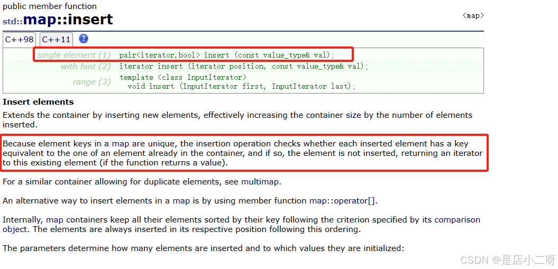Image resolution: width=558 pixels, height=269 pixels.
Task: Click the "public member function" text
Action: click(50, 6)
